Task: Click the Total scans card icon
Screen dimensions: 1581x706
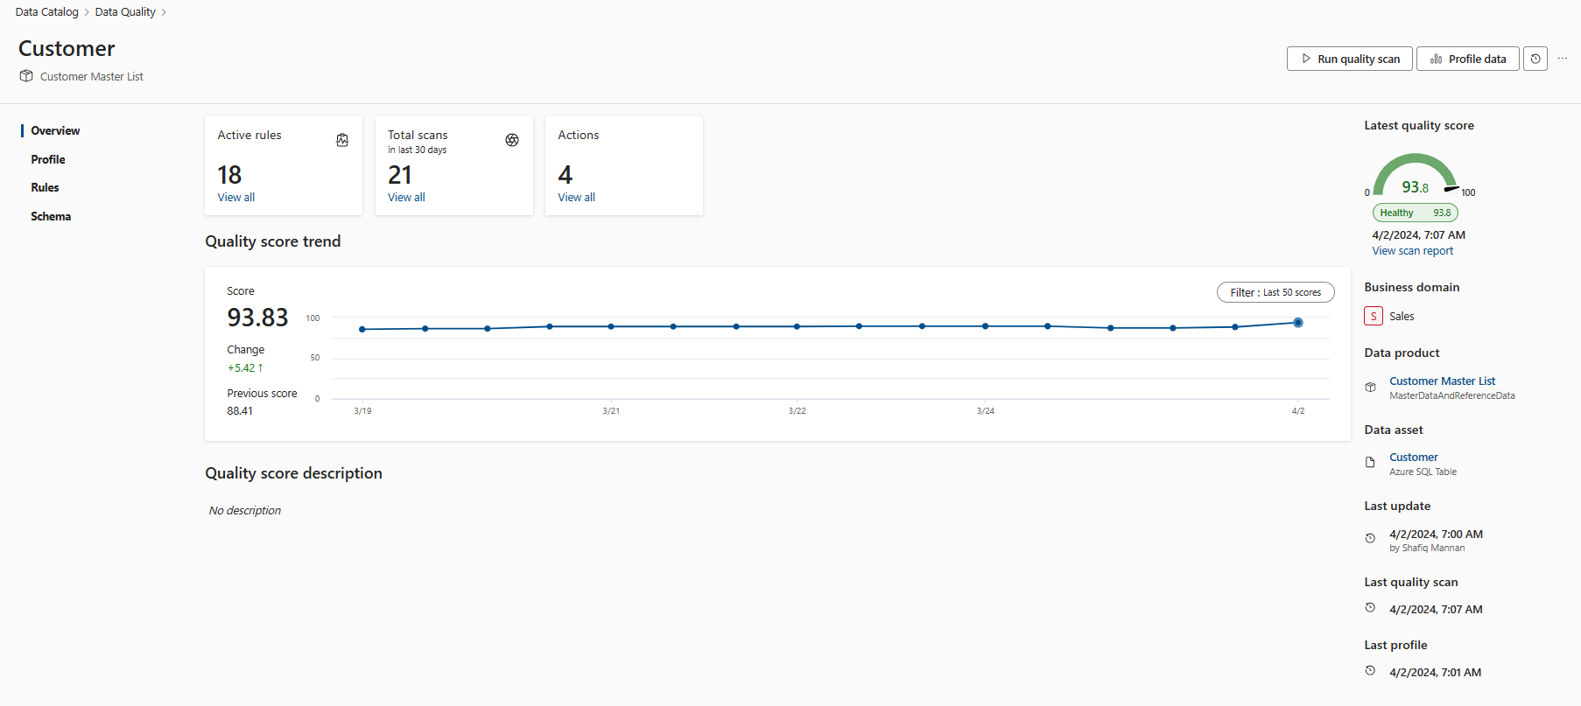Action: coord(512,140)
